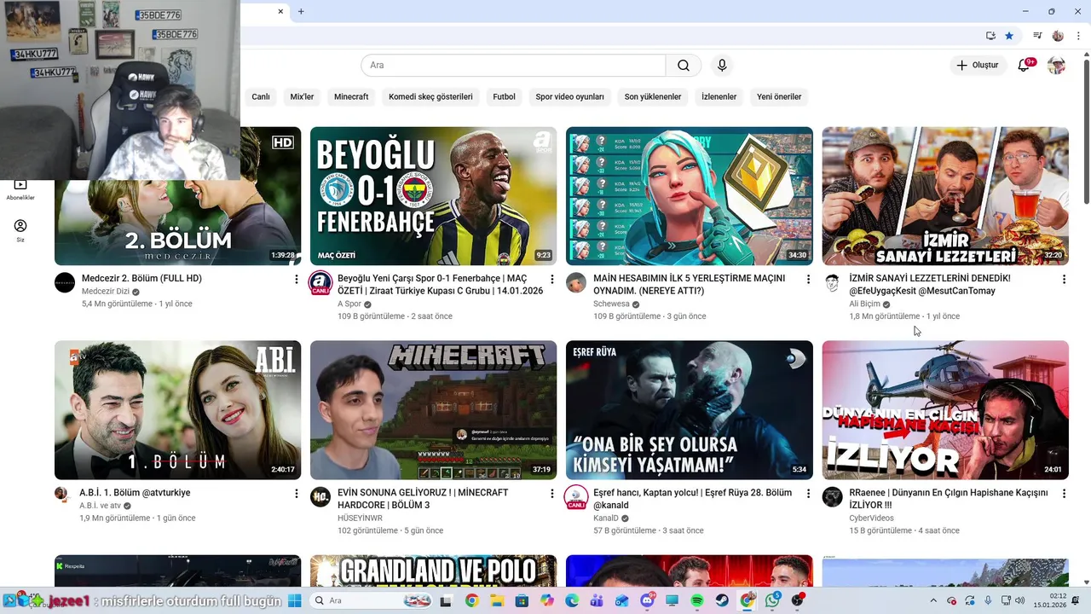Open MAİN HESABIMIN İLK 5 video title

(x=689, y=285)
